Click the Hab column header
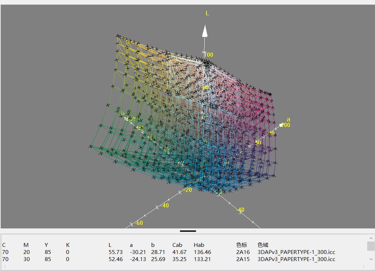This screenshot has height=271, width=375. coord(199,245)
